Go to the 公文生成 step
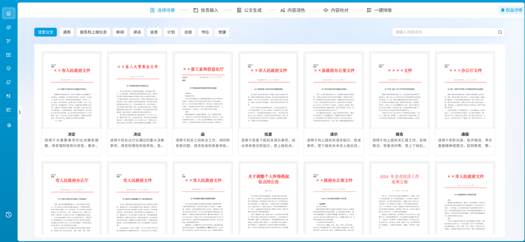The image size is (525, 242). pos(249,10)
